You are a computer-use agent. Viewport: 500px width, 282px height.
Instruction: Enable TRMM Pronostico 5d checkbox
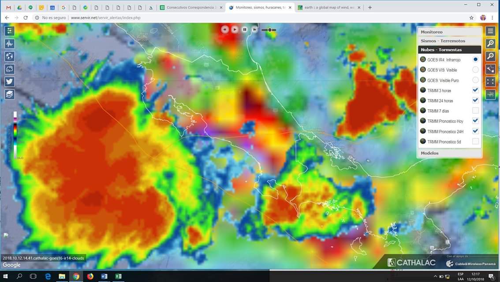475,141
